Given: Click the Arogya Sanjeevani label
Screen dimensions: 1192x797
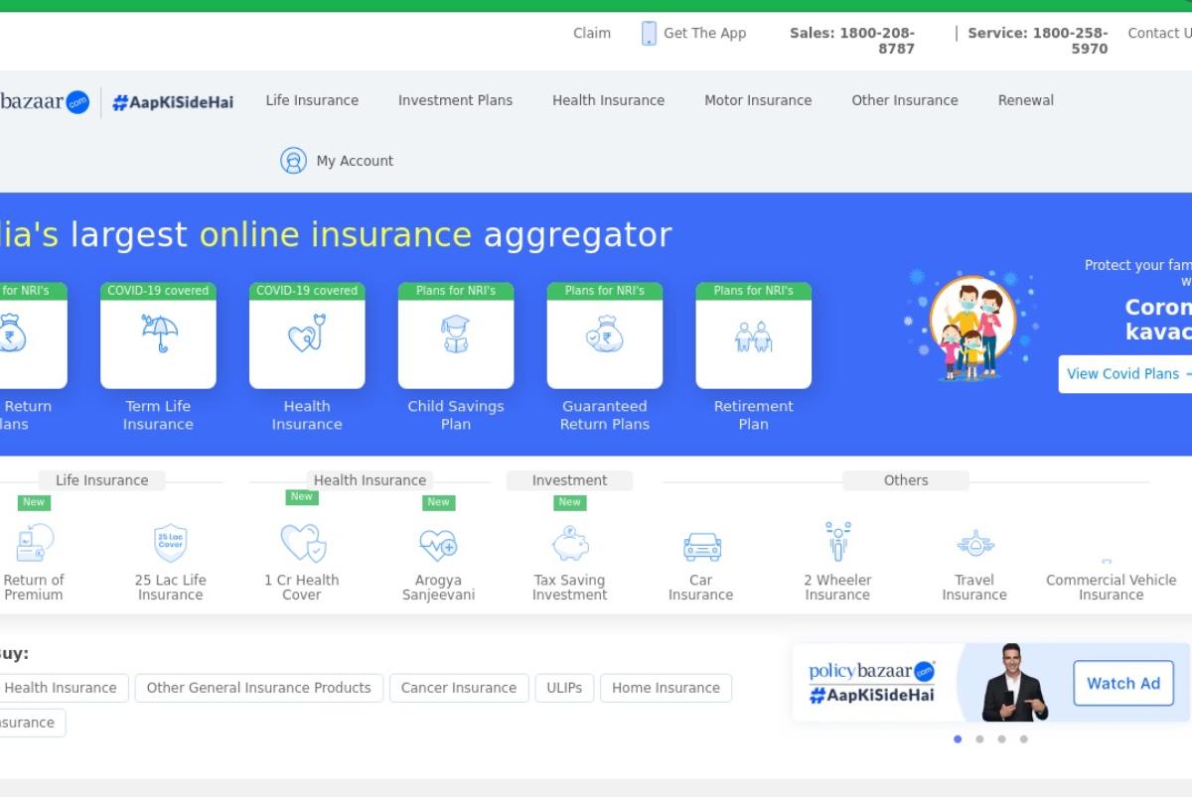Looking at the screenshot, I should pos(438,588).
